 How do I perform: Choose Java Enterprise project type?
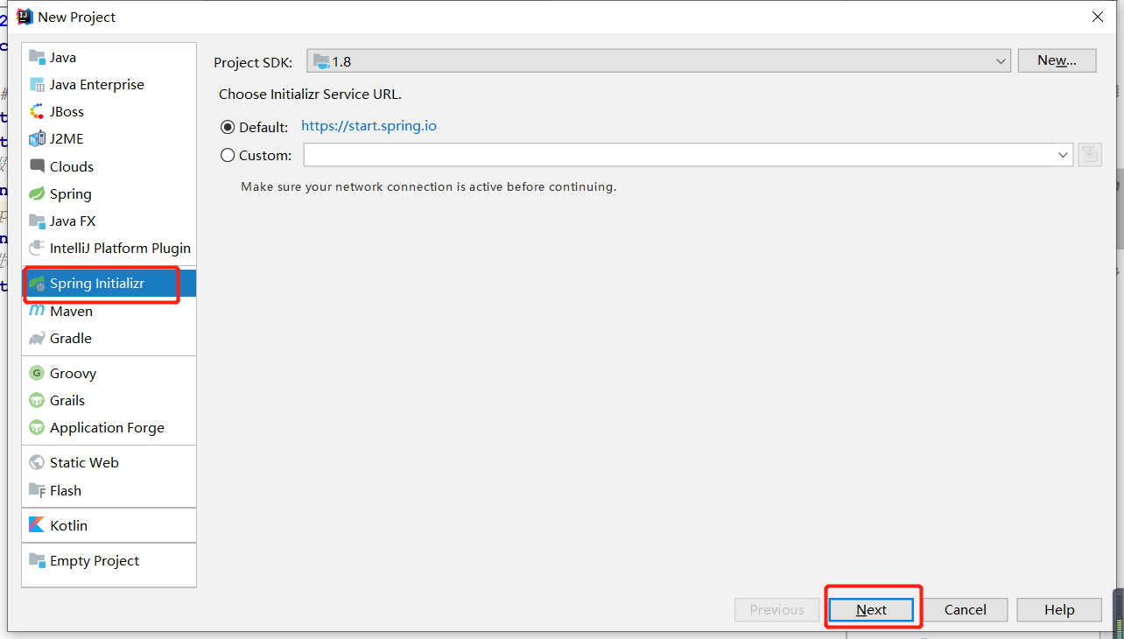pos(109,84)
